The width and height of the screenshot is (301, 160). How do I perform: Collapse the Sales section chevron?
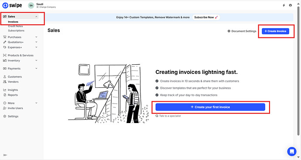[36, 17]
